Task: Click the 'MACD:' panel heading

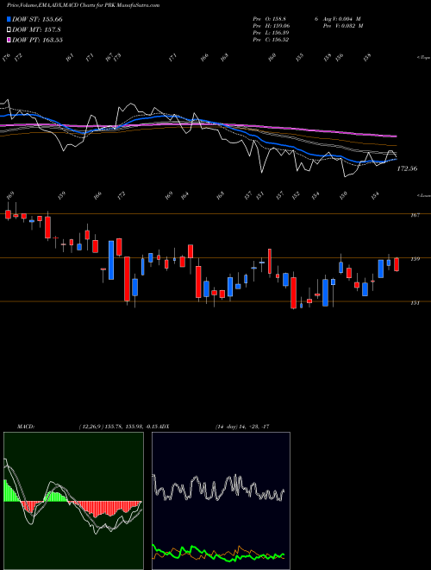Action: (25, 427)
